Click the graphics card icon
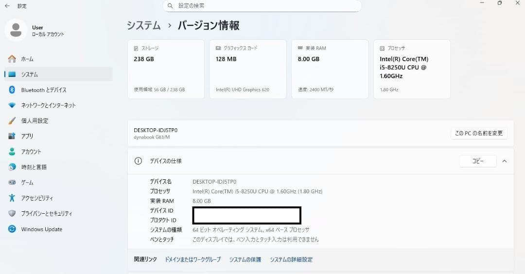The image size is (525, 274). pos(218,48)
